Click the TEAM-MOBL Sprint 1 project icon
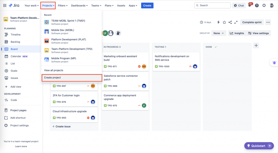 47,22
